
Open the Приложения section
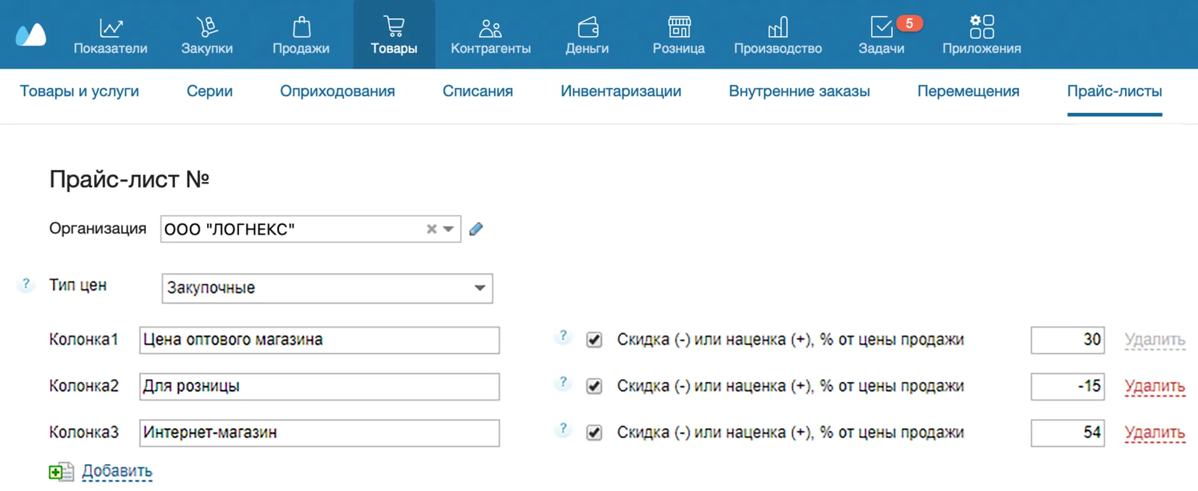(x=981, y=36)
